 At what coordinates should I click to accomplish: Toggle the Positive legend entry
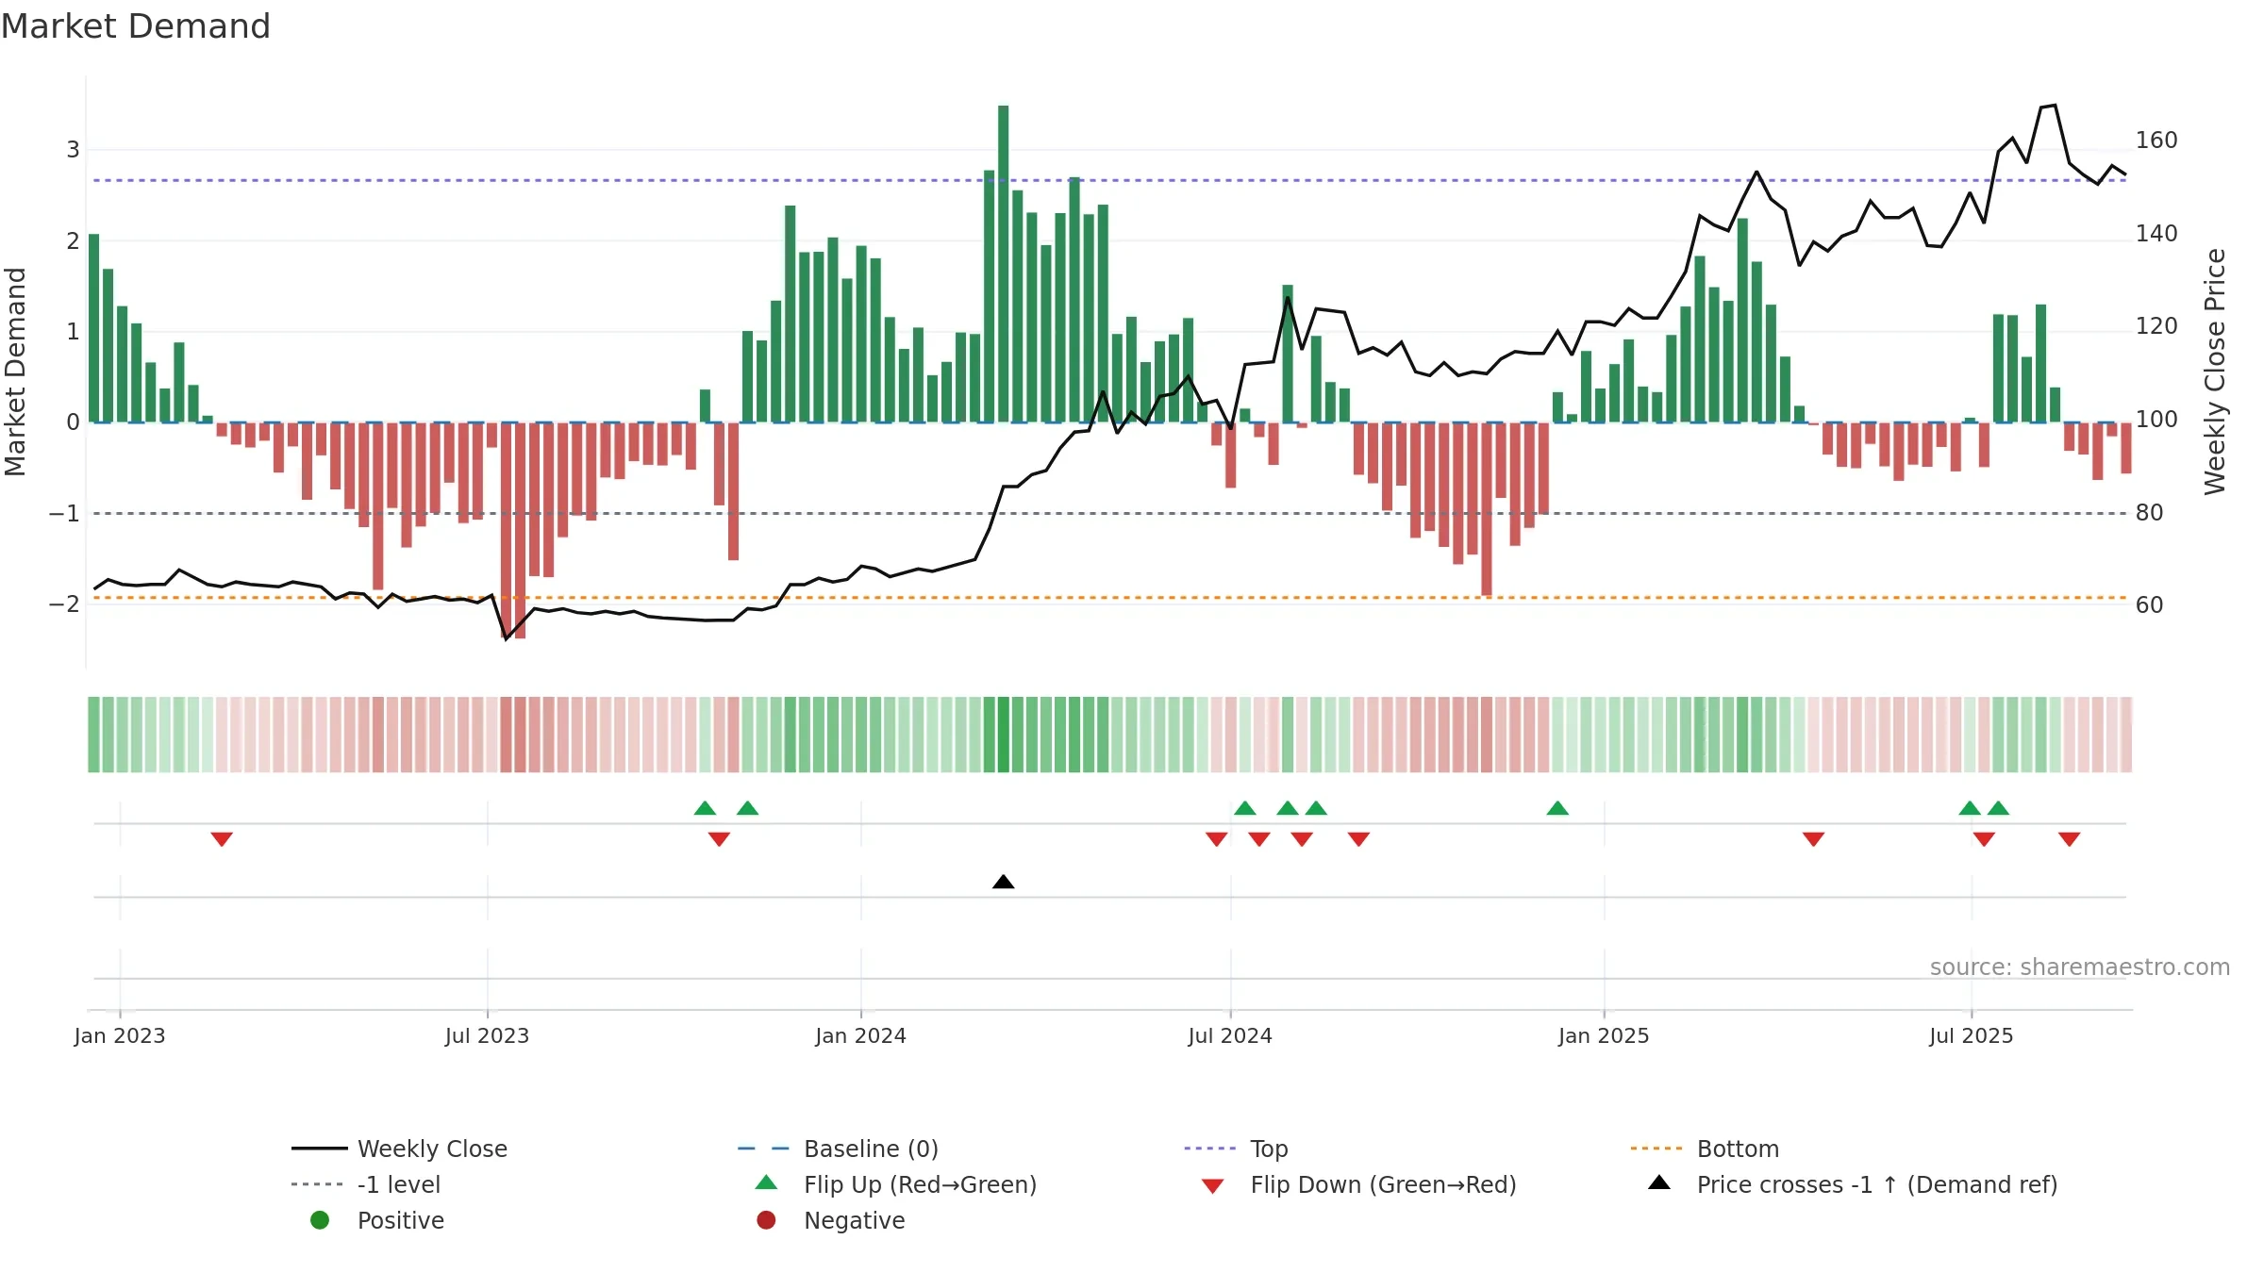(x=377, y=1220)
